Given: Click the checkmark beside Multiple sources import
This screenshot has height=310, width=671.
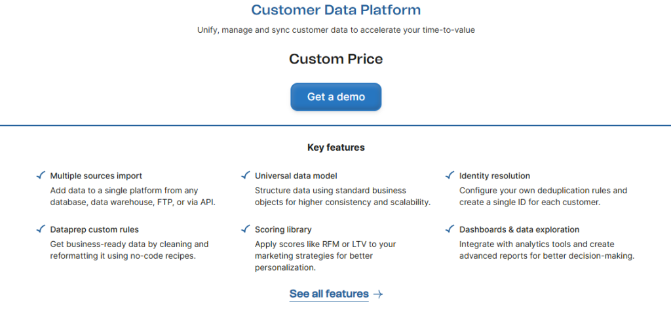Looking at the screenshot, I should [41, 175].
